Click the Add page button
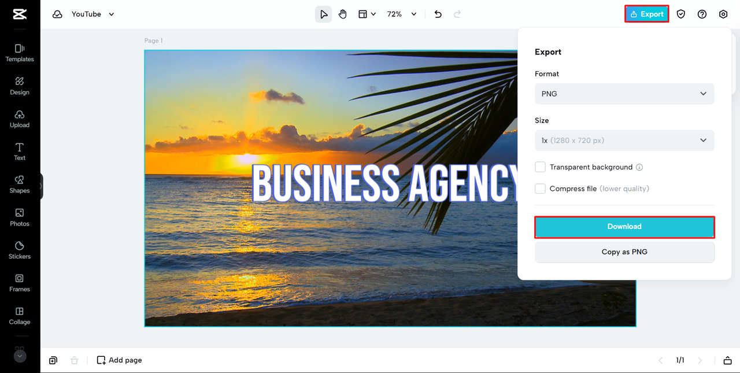Screen dimensions: 740x373 tap(119, 360)
